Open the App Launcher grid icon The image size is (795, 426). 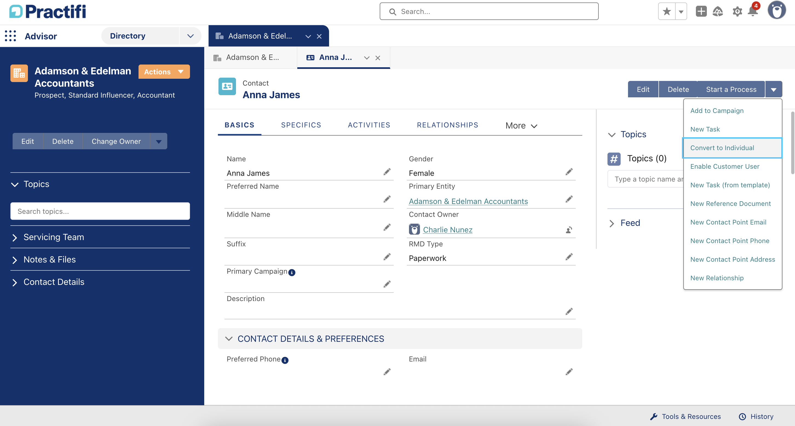10,36
